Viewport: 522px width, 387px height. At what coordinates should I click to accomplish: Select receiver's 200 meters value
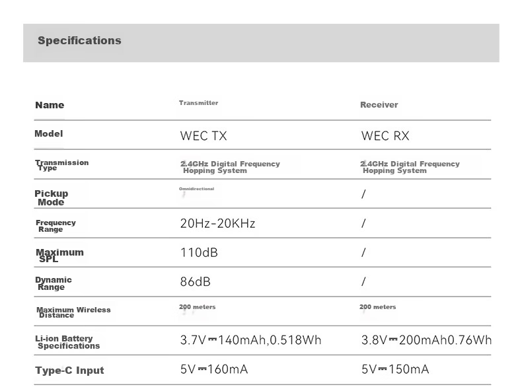tap(377, 307)
